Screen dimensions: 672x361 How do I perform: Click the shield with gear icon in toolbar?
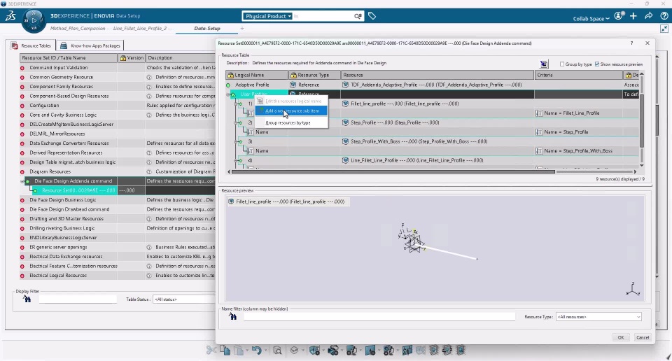pyautogui.click(x=314, y=351)
